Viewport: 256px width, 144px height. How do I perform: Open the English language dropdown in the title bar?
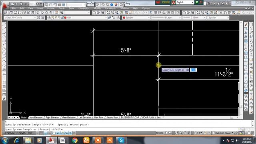(x=185, y=2)
